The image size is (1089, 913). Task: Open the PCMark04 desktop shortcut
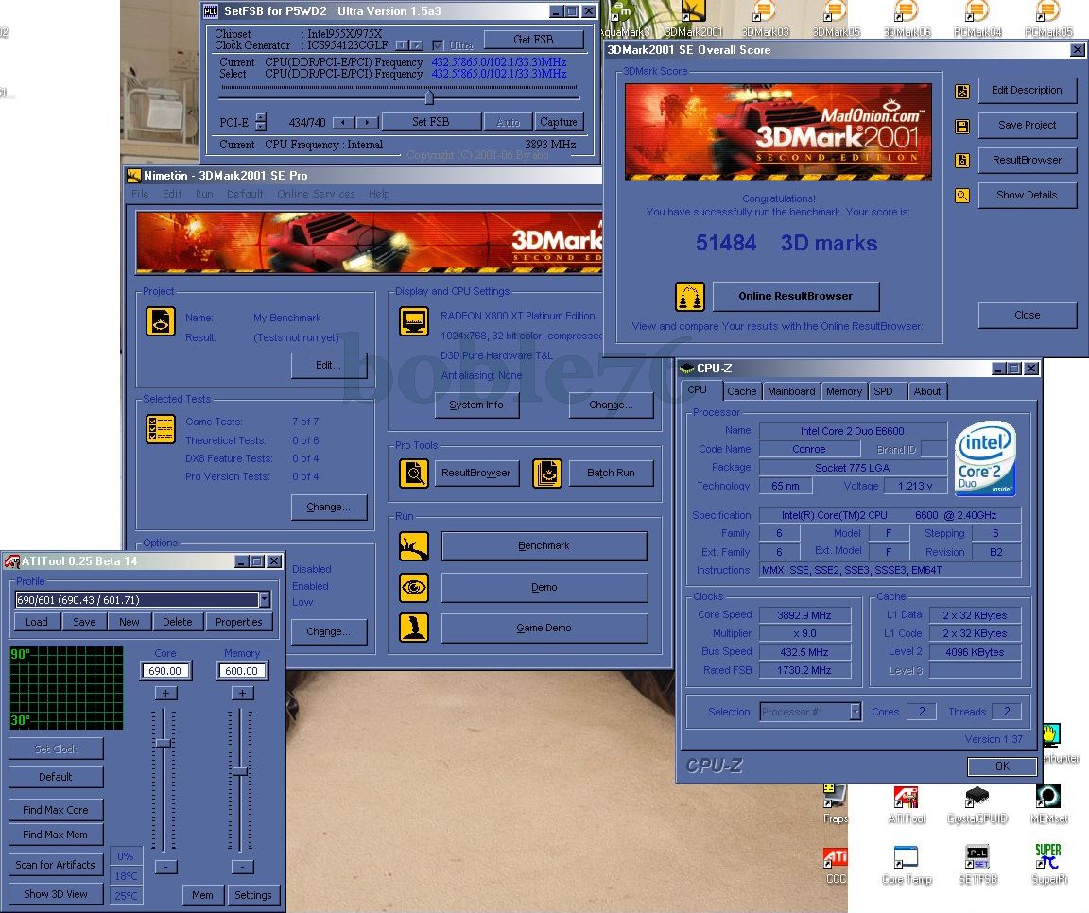point(977,19)
